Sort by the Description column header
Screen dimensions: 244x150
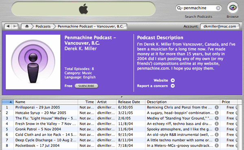click(183, 102)
